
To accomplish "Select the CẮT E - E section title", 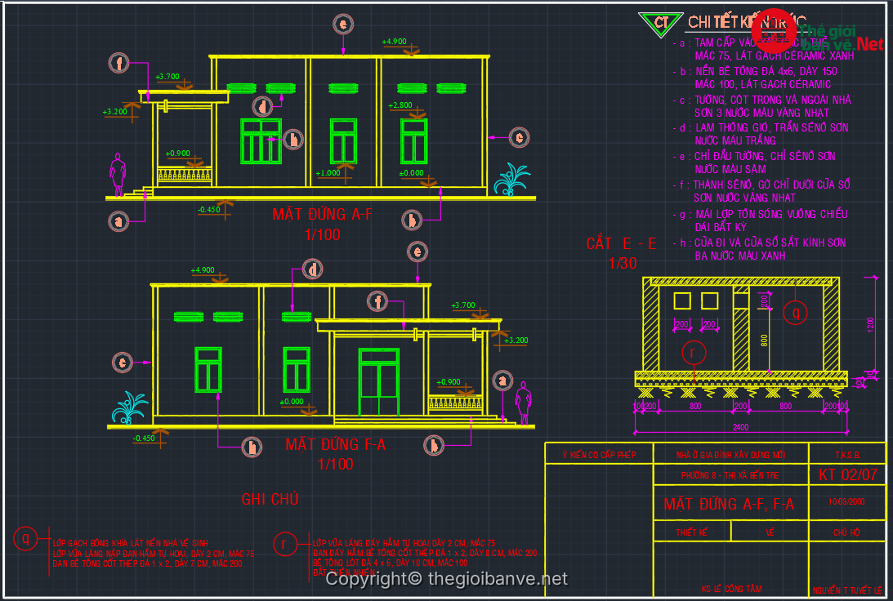I will pos(621,243).
